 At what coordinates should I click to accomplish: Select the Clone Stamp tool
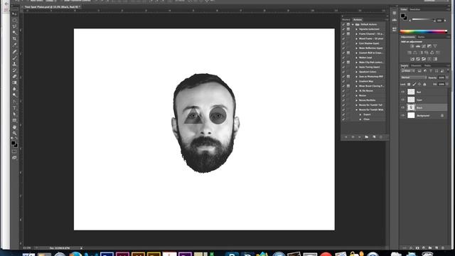point(14,64)
